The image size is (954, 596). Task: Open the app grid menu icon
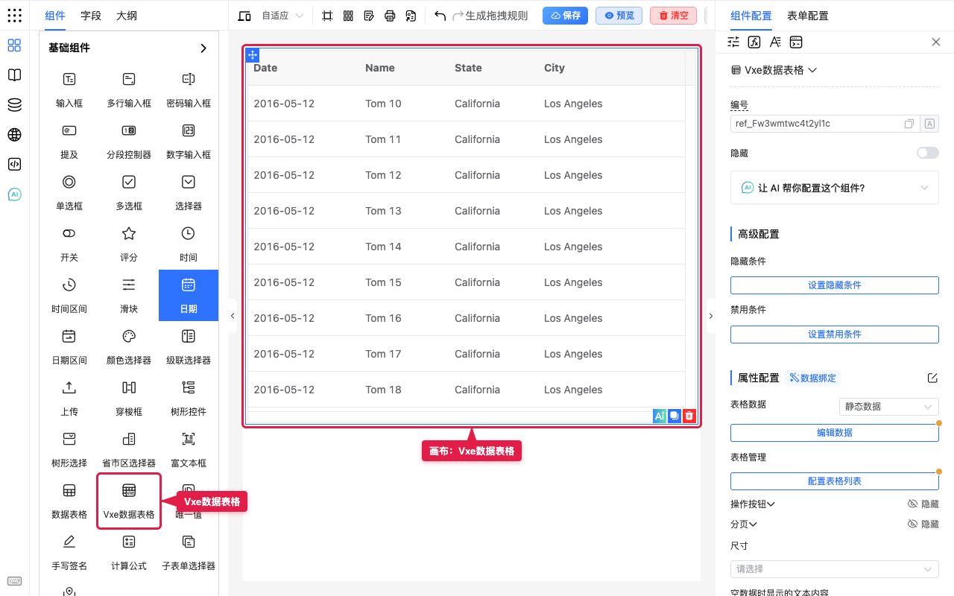coord(14,15)
